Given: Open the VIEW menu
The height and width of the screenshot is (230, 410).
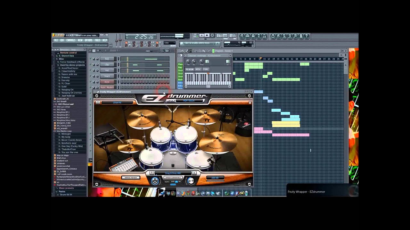Looking at the screenshot, I should (80, 40).
